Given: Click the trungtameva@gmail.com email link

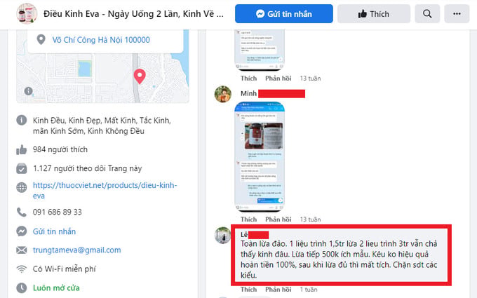Looking at the screenshot, I should point(77,250).
